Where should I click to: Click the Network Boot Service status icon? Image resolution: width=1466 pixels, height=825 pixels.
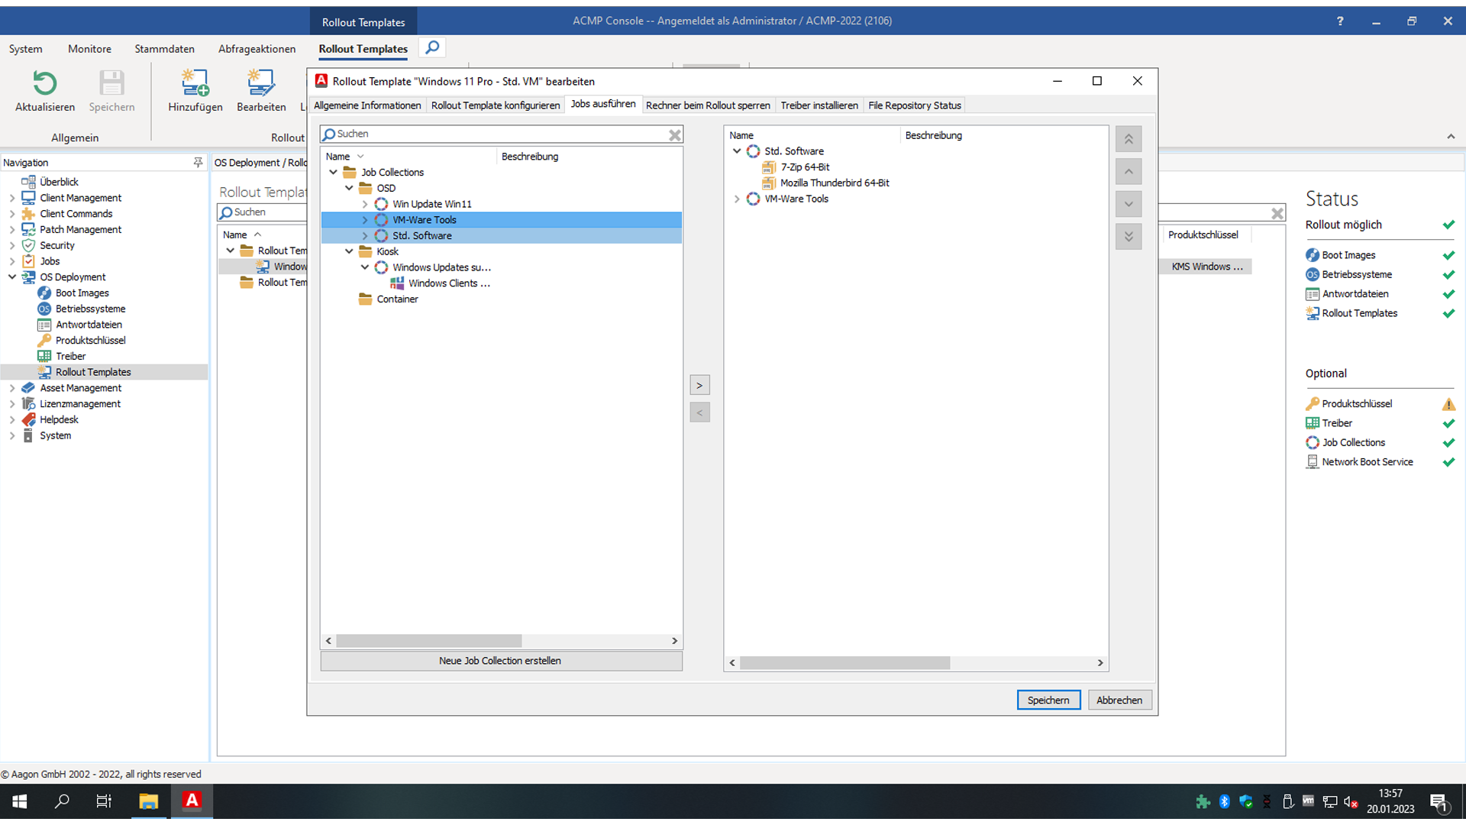1313,461
